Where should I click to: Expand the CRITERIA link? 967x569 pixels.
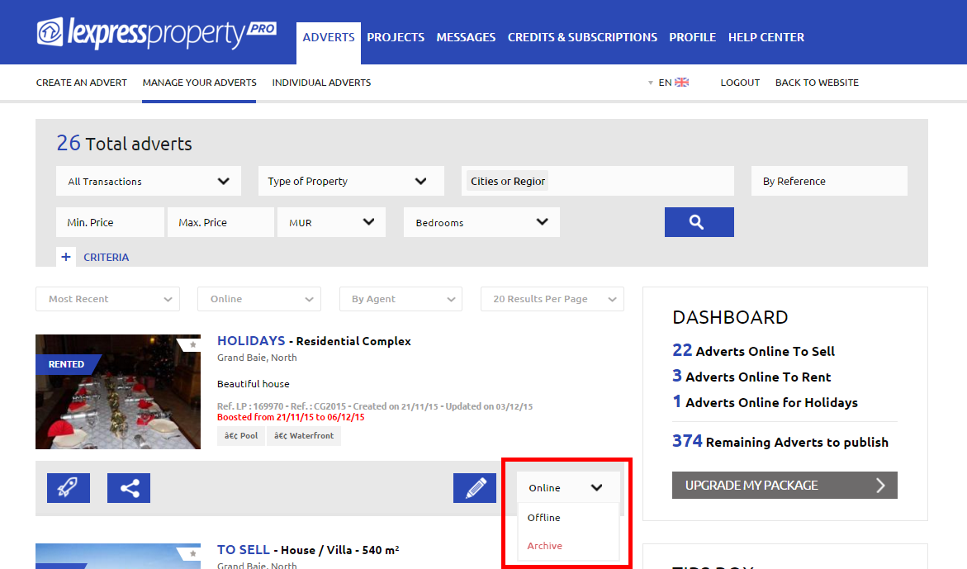point(106,258)
